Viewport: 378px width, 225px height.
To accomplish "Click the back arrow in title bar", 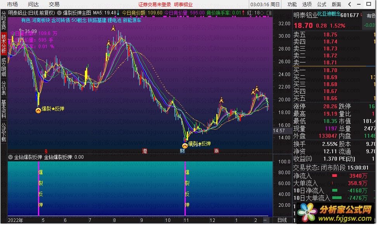I will tap(350, 4).
